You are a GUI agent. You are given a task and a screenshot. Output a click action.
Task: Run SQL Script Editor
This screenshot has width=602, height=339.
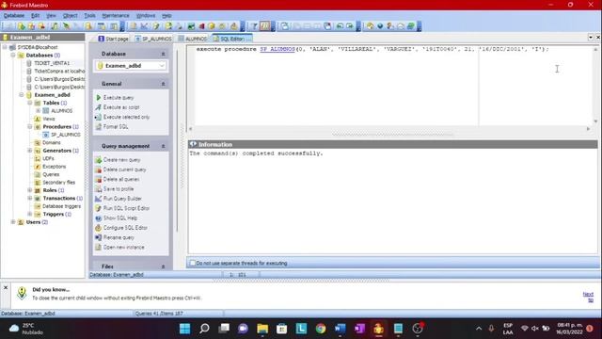click(126, 208)
